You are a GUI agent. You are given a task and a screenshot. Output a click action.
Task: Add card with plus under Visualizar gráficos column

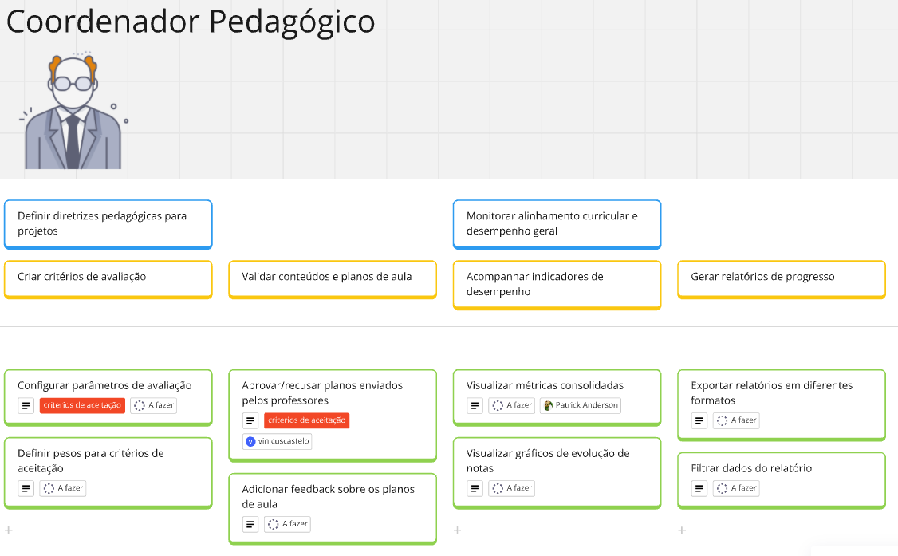pyautogui.click(x=457, y=530)
